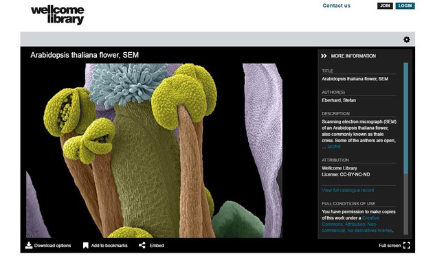Click the Full screen label
Image resolution: width=424 pixels, height=256 pixels.
390,246
